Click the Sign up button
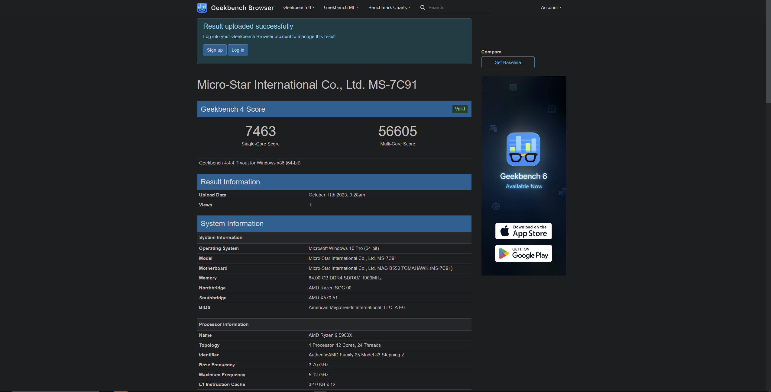Screen dimensions: 771x392 [x=215, y=50]
